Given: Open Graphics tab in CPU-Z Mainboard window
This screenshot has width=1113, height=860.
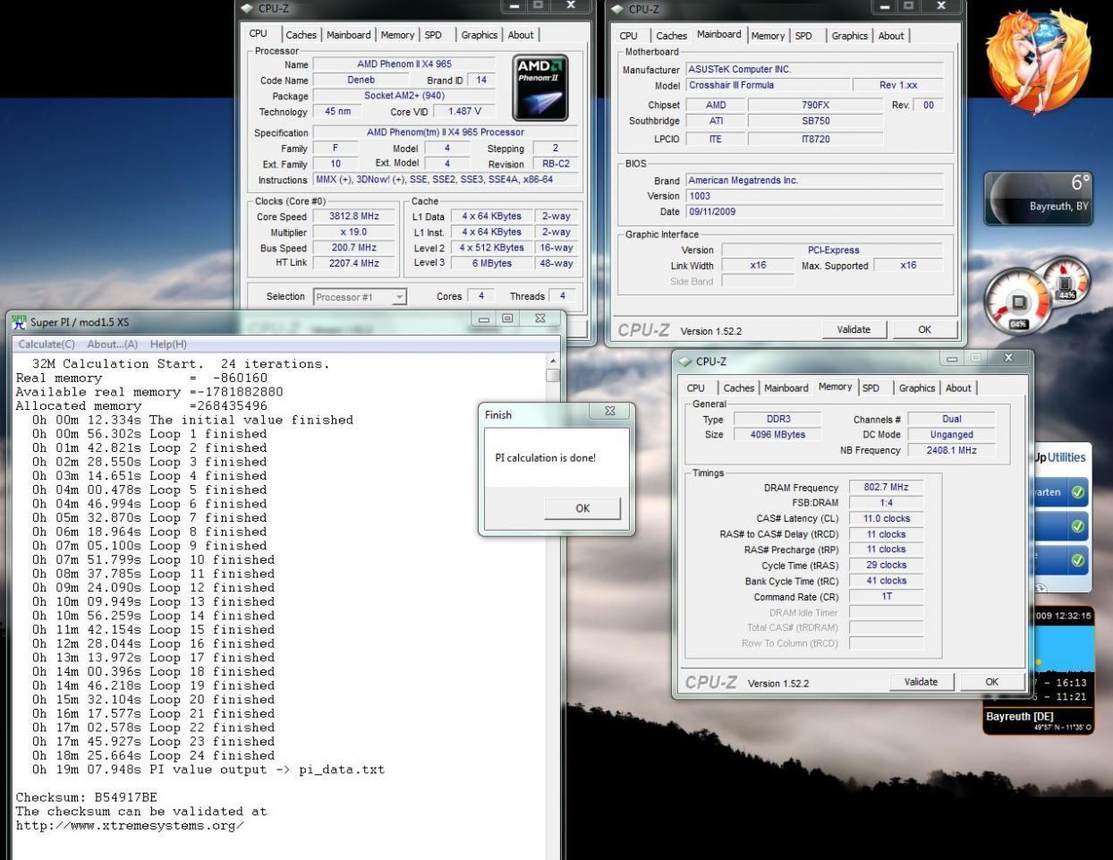Looking at the screenshot, I should 849,36.
